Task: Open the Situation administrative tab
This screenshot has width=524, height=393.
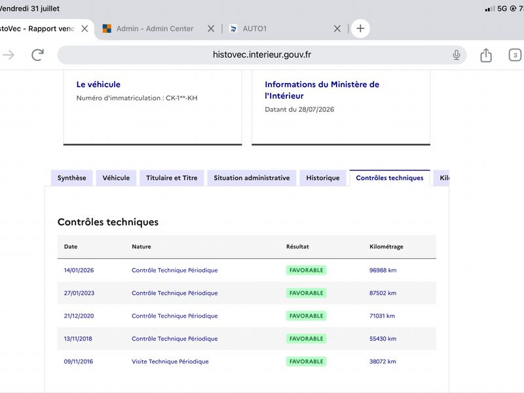Action: coord(252,178)
